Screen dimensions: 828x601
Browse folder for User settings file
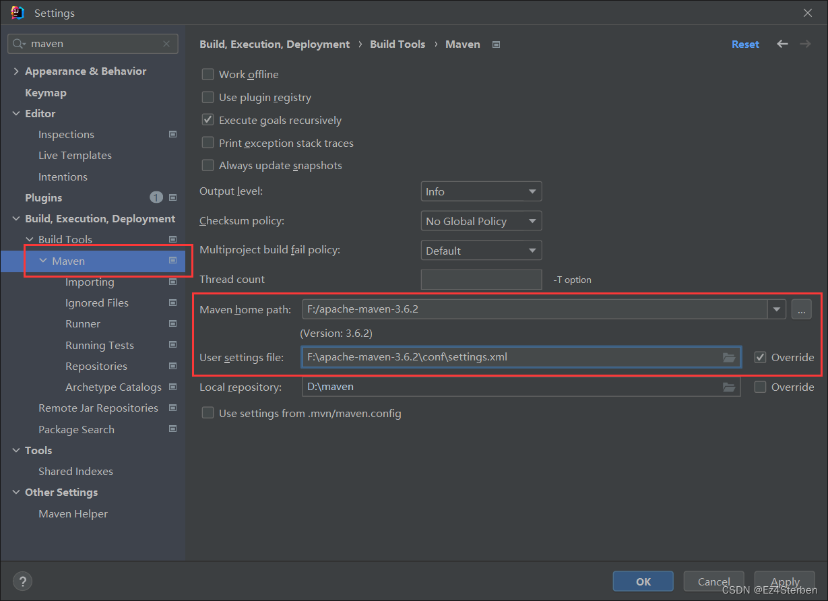tap(729, 357)
